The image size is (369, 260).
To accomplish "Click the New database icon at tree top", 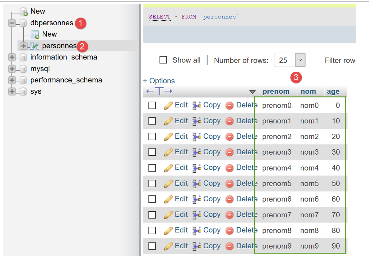I will coord(23,12).
